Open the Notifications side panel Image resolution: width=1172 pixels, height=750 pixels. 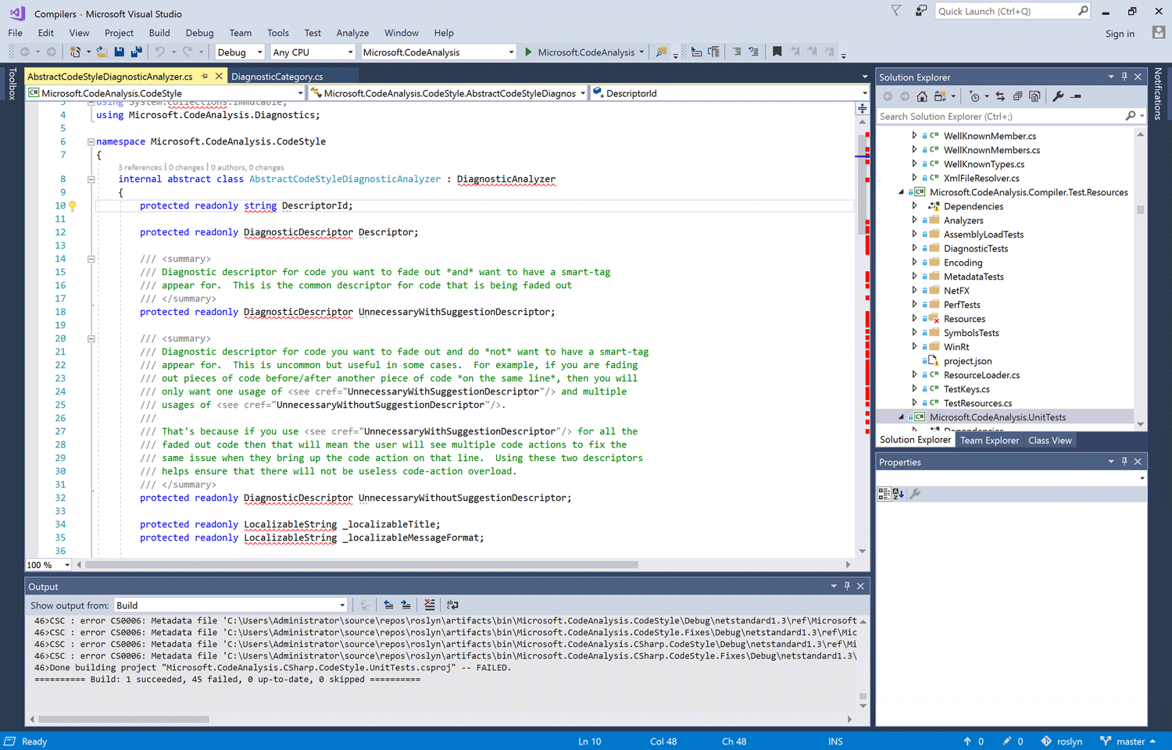click(1158, 94)
